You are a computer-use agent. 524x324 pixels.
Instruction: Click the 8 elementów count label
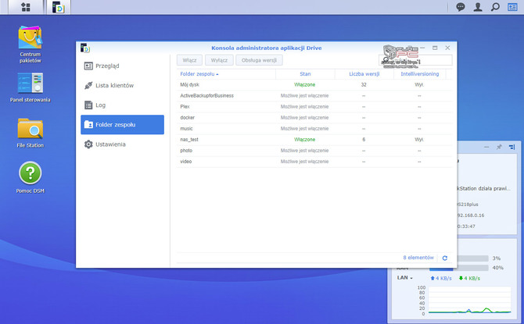[x=418, y=258]
